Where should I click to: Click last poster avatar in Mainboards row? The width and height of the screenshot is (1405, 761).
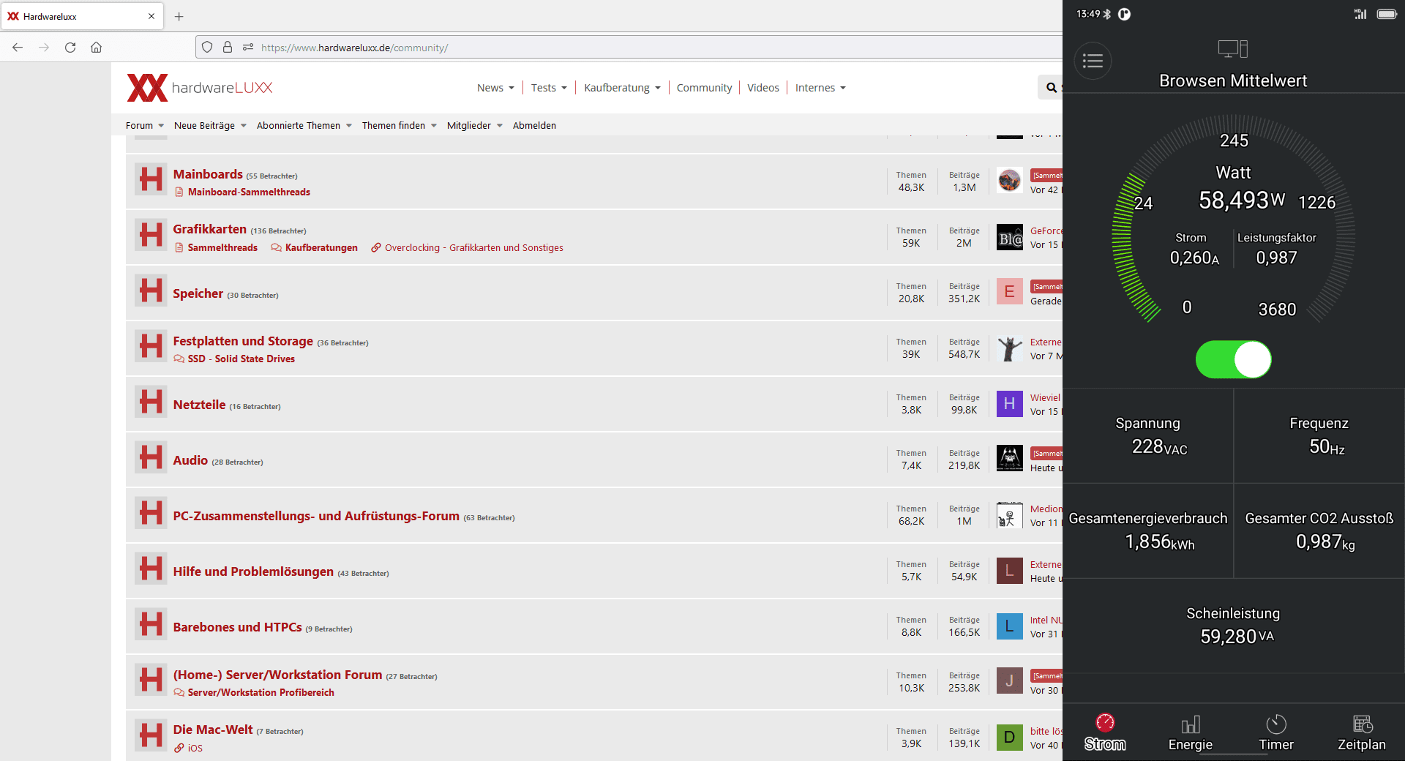point(1010,180)
